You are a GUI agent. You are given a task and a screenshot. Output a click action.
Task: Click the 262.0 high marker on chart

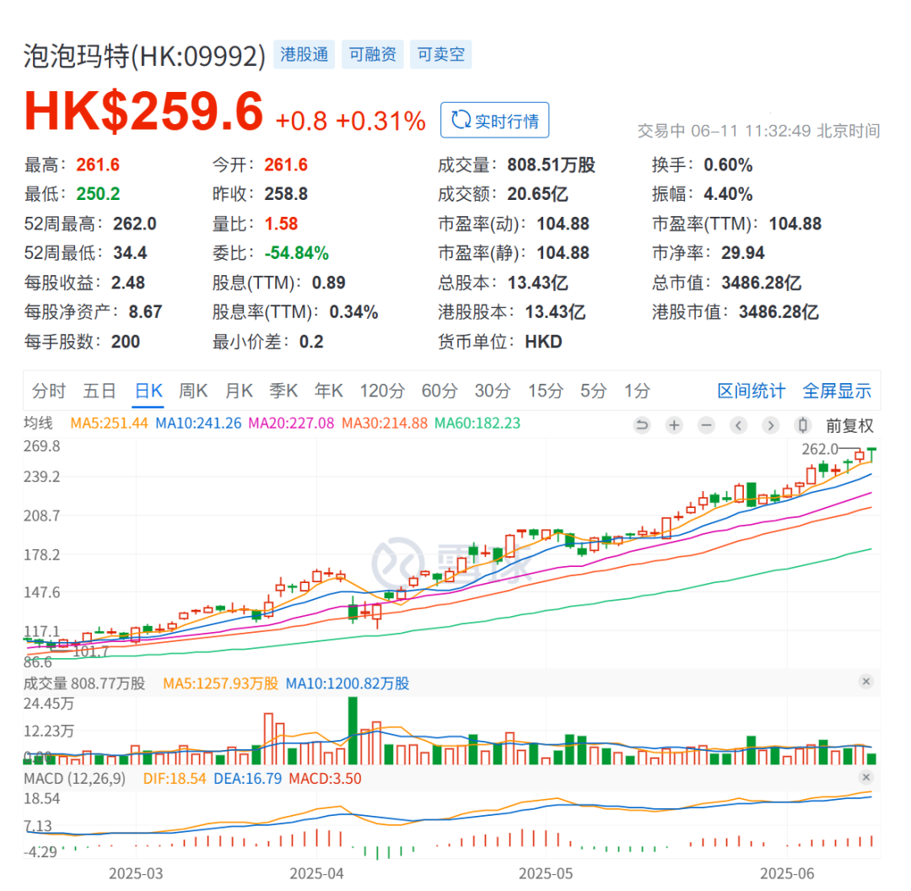click(820, 449)
